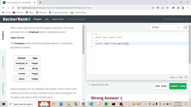Screen dimensions: 191x107
Task: Go to Prepare in breadcrumb
Action: pyautogui.click(x=37, y=19)
